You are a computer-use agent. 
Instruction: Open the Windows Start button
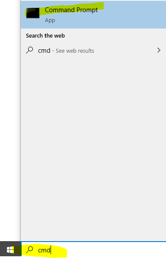[x=10, y=250]
